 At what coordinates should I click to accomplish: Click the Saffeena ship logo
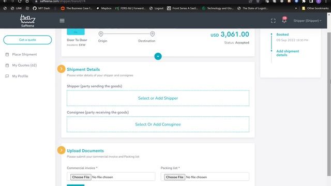pos(27,21)
